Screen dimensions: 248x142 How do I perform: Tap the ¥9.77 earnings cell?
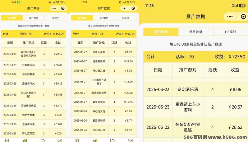click(128, 120)
